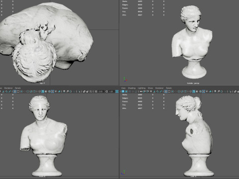Toggle Multisample Anti-aliasing in side panel toolbar
Viewport: 239px width, 179px height.
(222, 91)
